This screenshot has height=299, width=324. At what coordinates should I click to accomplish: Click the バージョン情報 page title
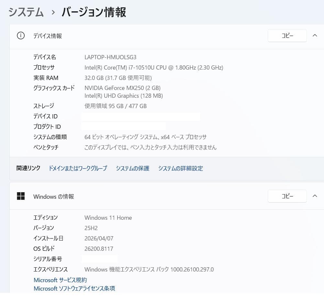(x=94, y=12)
